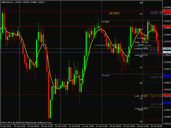Viewport: 171px width, 128px height.
Task: Click the 1.58555 price axis value
Action: (x=167, y=110)
